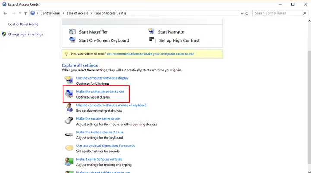Select Ease of Access Center breadcrumb
The image size is (311, 173).
[x=110, y=13]
